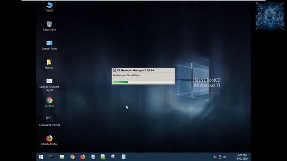This screenshot has width=287, height=161.
Task: Launch Chrome from the taskbar
Action: click(72, 157)
